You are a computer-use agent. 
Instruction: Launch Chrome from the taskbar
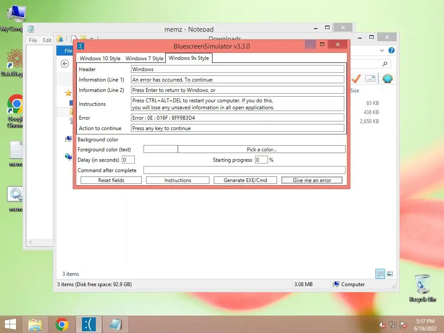click(x=62, y=324)
